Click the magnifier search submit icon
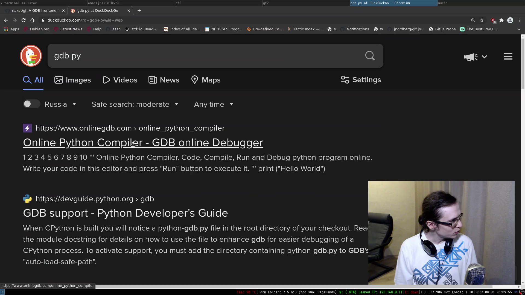Screen dimensions: 525x295 [370, 56]
